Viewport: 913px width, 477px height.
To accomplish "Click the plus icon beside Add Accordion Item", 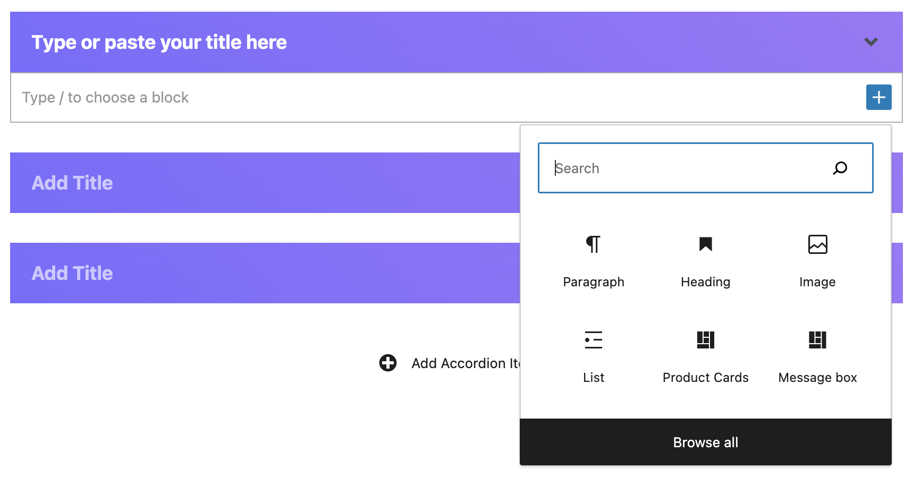I will click(x=388, y=363).
